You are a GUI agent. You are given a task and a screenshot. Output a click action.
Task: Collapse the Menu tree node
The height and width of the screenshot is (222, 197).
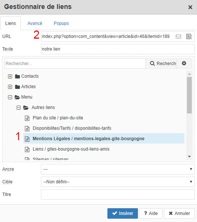tap(10, 97)
